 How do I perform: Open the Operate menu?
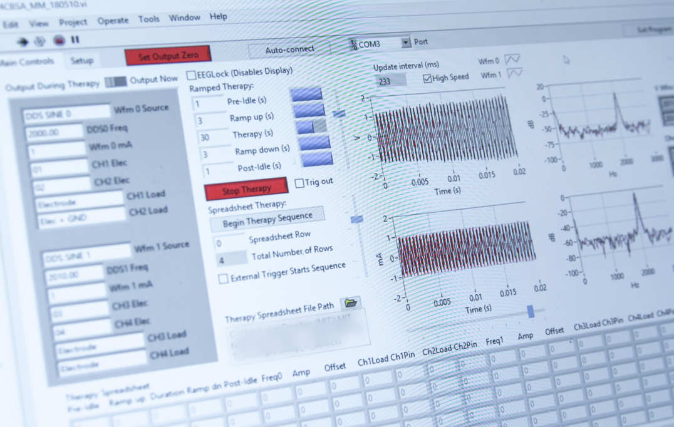click(113, 19)
